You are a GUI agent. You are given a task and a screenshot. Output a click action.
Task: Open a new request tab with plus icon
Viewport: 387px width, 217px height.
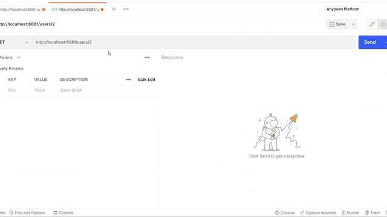point(114,9)
